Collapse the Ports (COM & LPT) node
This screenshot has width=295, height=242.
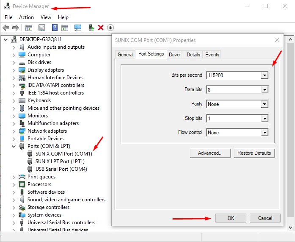point(14,146)
